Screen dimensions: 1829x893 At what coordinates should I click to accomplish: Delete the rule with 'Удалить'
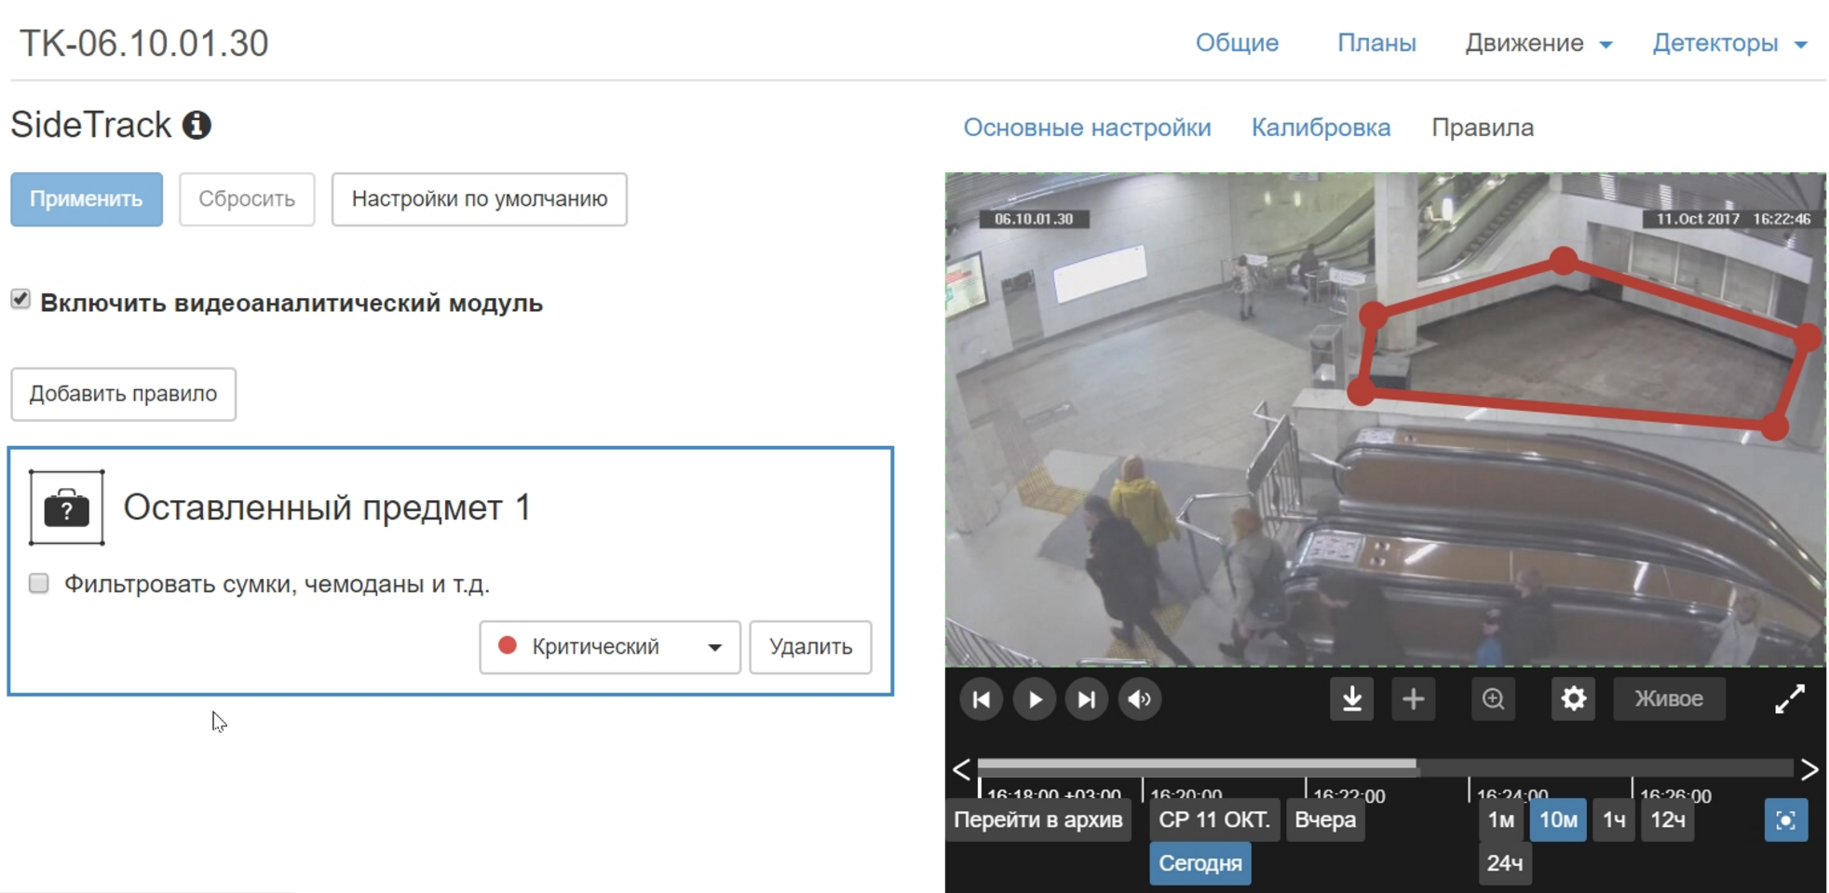[x=810, y=647]
